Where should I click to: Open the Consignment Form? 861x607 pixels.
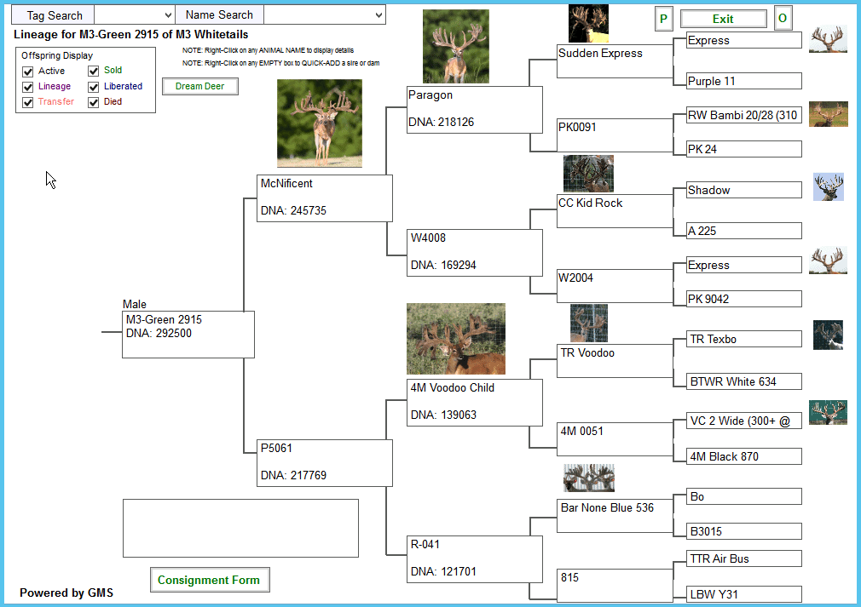click(x=210, y=581)
